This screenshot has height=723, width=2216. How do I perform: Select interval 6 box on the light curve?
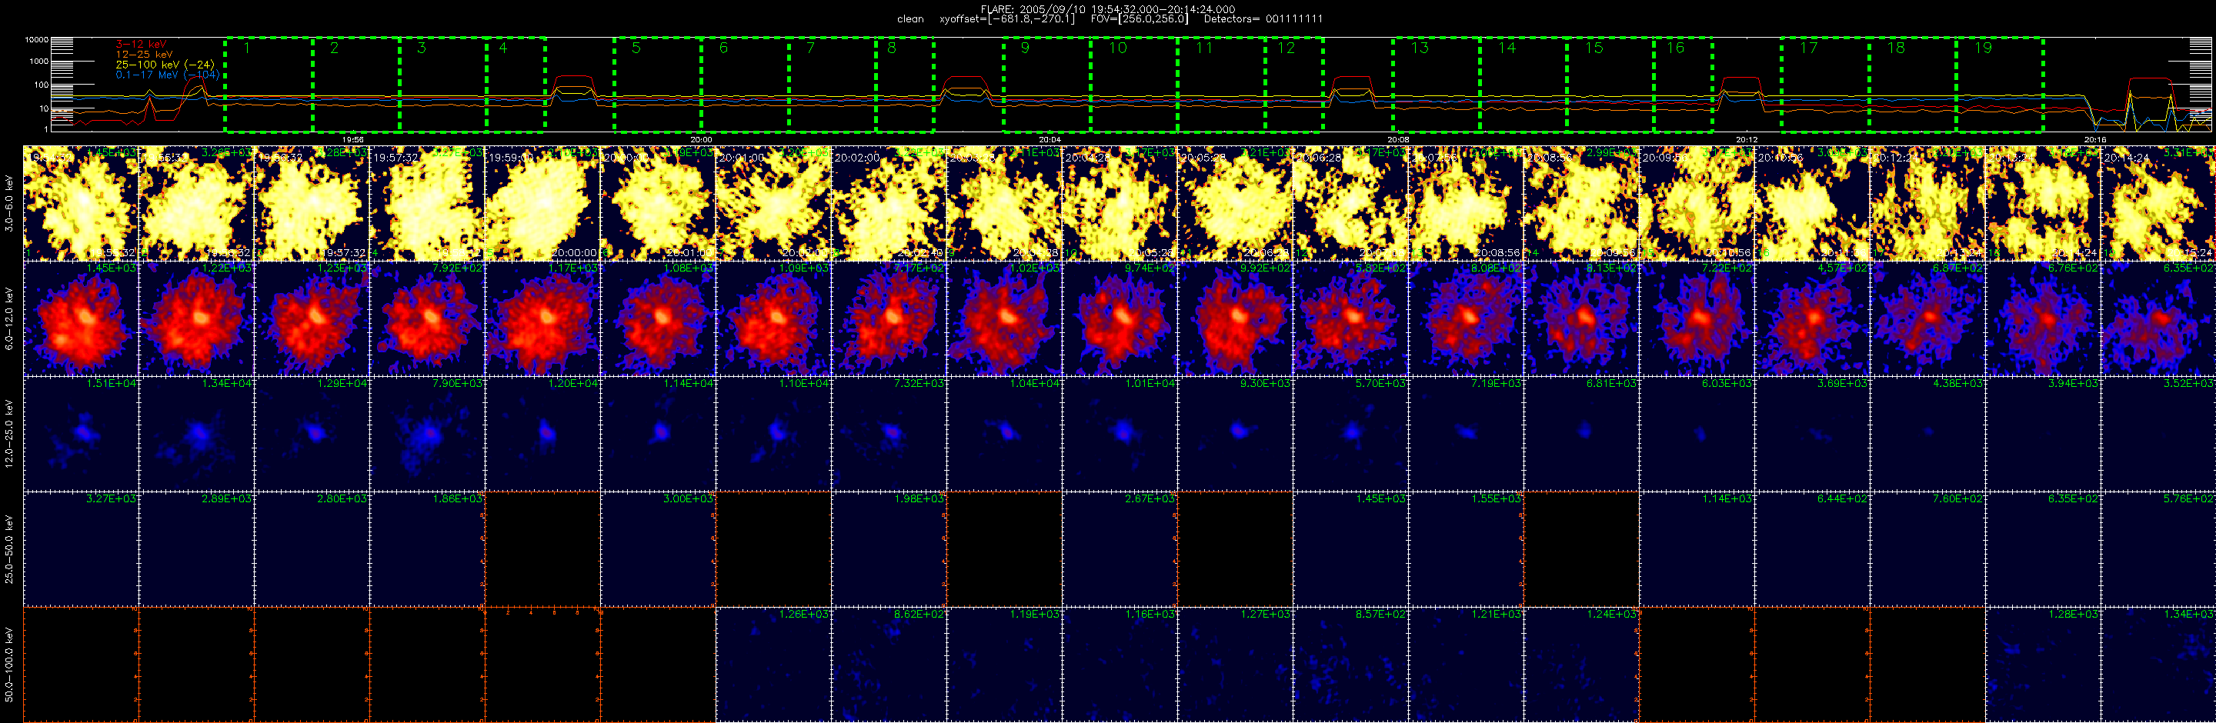pyautogui.click(x=746, y=85)
